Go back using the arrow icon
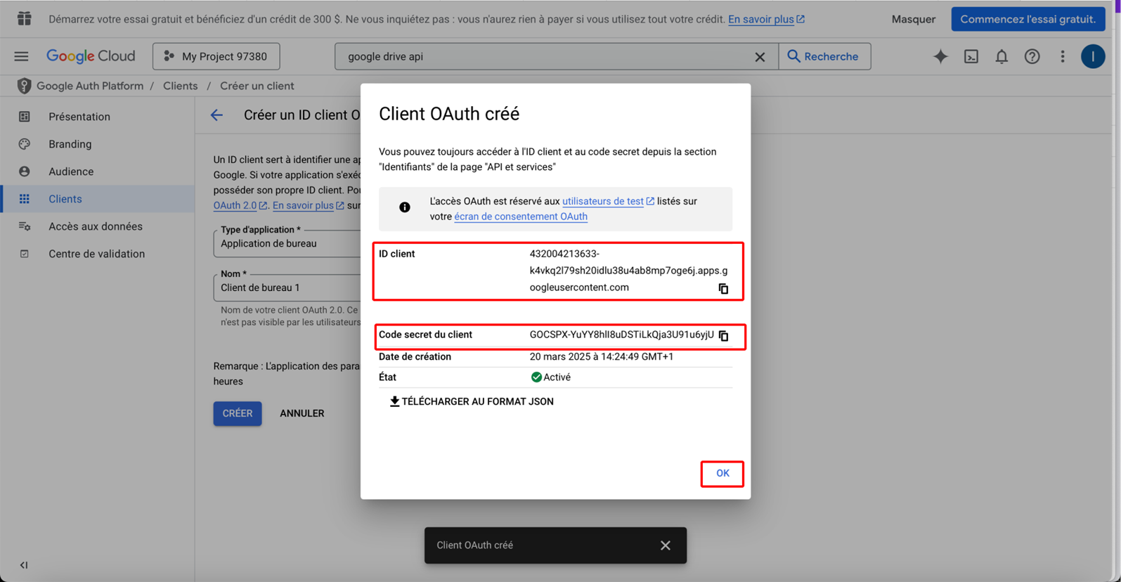The image size is (1121, 582). pos(216,115)
